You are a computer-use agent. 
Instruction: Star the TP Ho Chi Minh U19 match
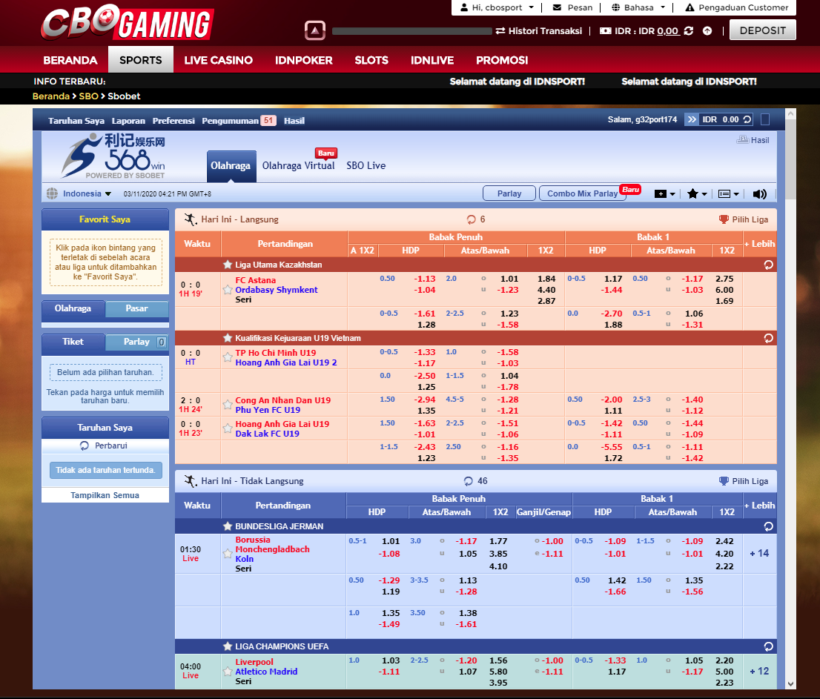228,357
